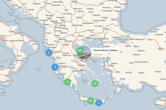
Task: Click the Tirana city label
Action: pyautogui.click(x=48, y=33)
